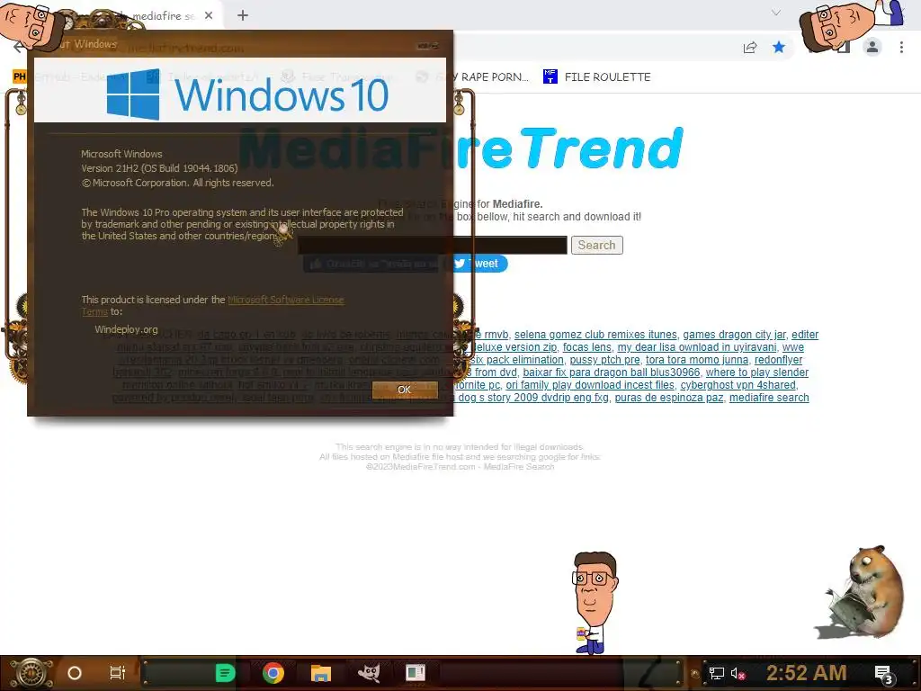Focus the MediaFireTrend search text box
Image resolution: width=921 pixels, height=691 pixels.
coord(433,245)
